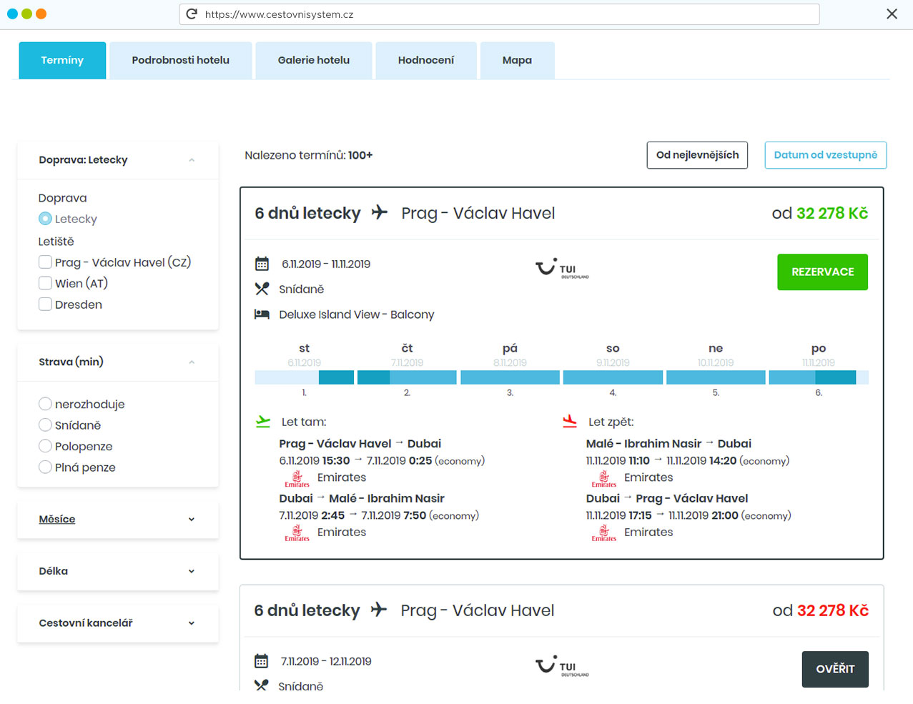The width and height of the screenshot is (913, 704).
Task: Sort by Od nejlevnějších
Action: click(697, 155)
